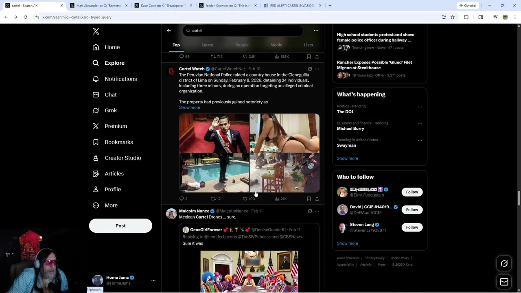Open the swimming pool raid photo
The width and height of the screenshot is (521, 293).
pyautogui.click(x=214, y=173)
